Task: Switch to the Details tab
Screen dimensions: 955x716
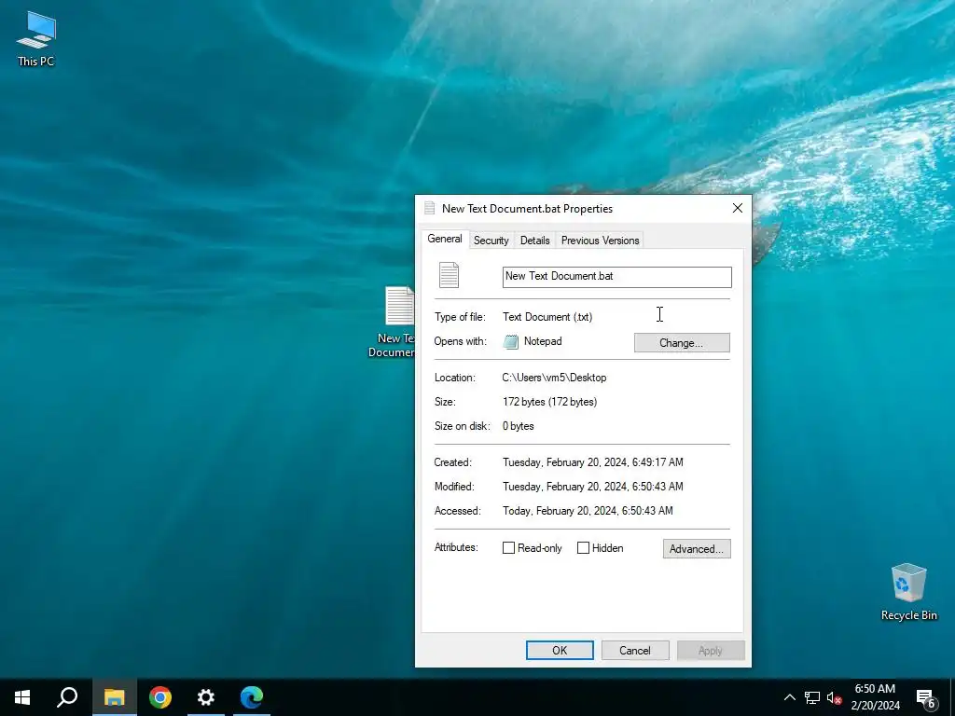Action: coord(534,241)
